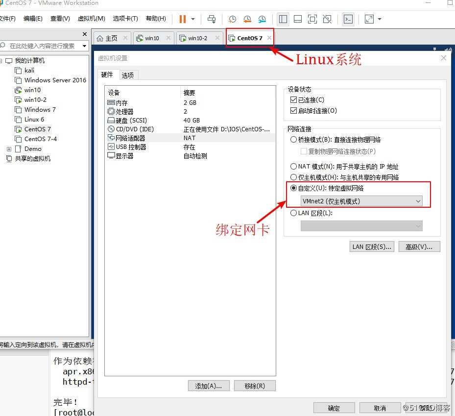Select Windows Server 2016 in the library

55,80
